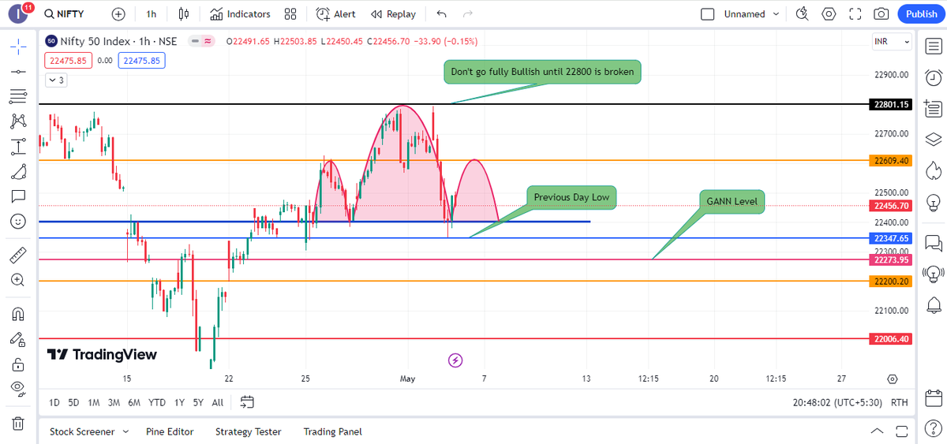947x444 pixels.
Task: Open the Stock Screener dropdown arrow
Action: (125, 431)
